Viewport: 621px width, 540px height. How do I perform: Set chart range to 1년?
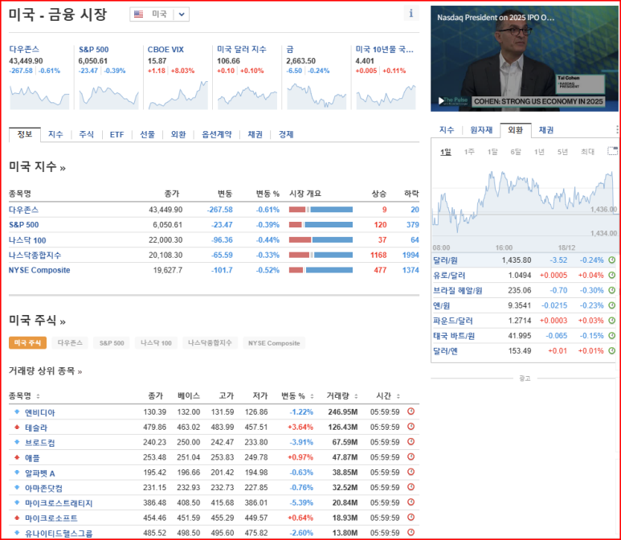539,152
